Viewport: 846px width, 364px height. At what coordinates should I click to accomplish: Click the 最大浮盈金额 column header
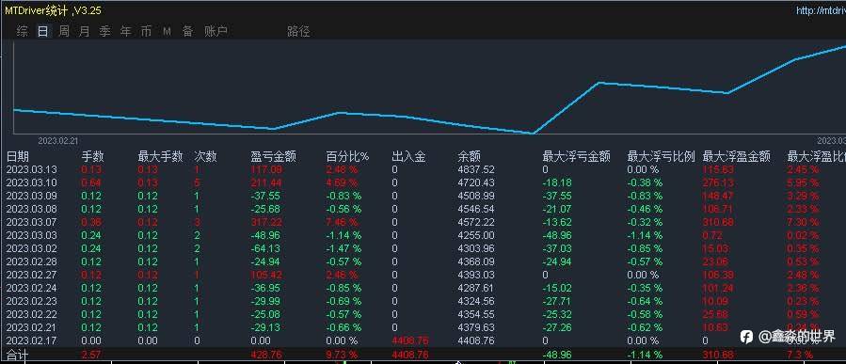pos(737,157)
